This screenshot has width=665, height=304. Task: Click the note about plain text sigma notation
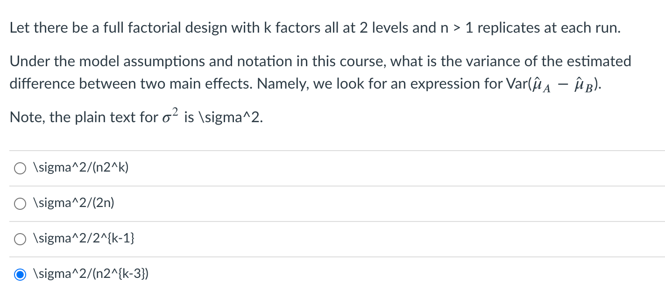pyautogui.click(x=135, y=117)
